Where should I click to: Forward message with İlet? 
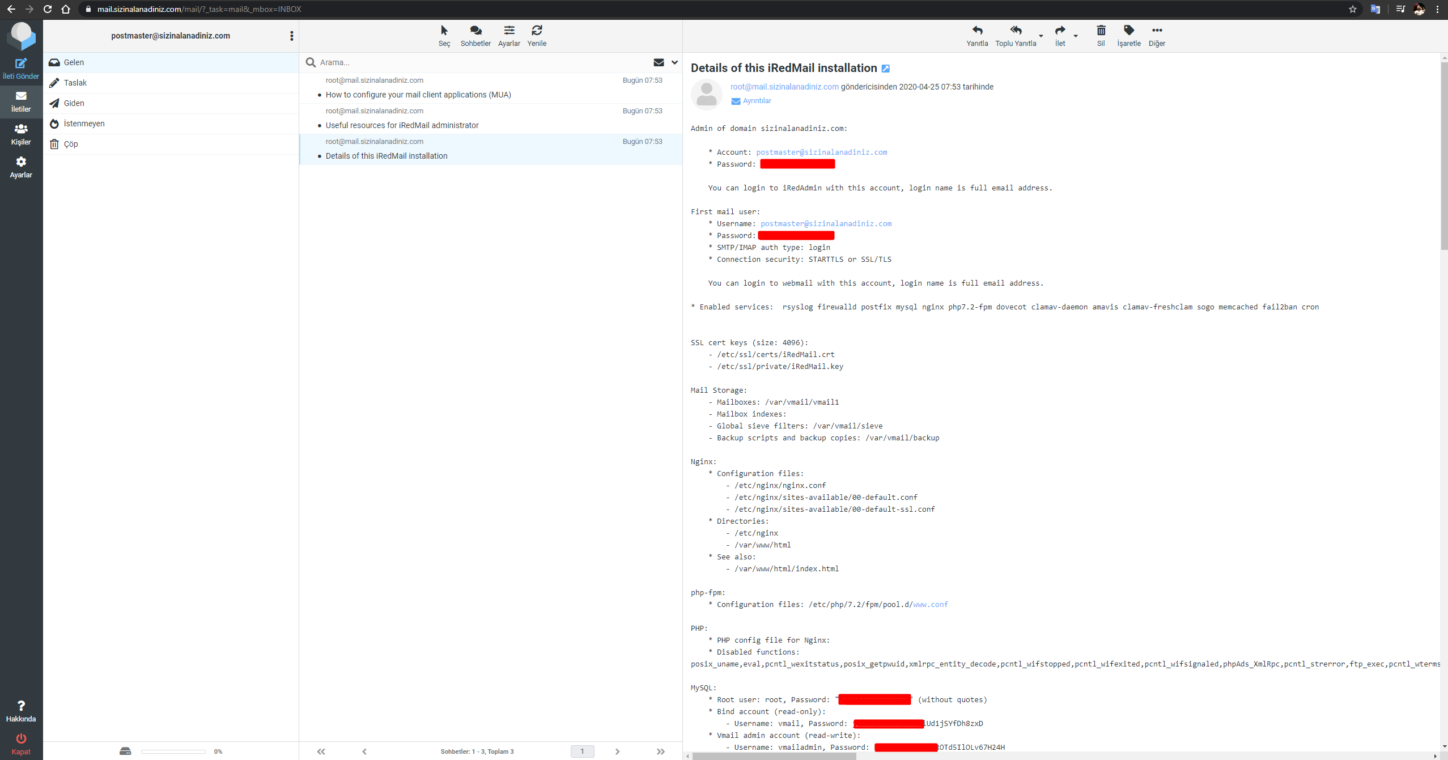1060,36
